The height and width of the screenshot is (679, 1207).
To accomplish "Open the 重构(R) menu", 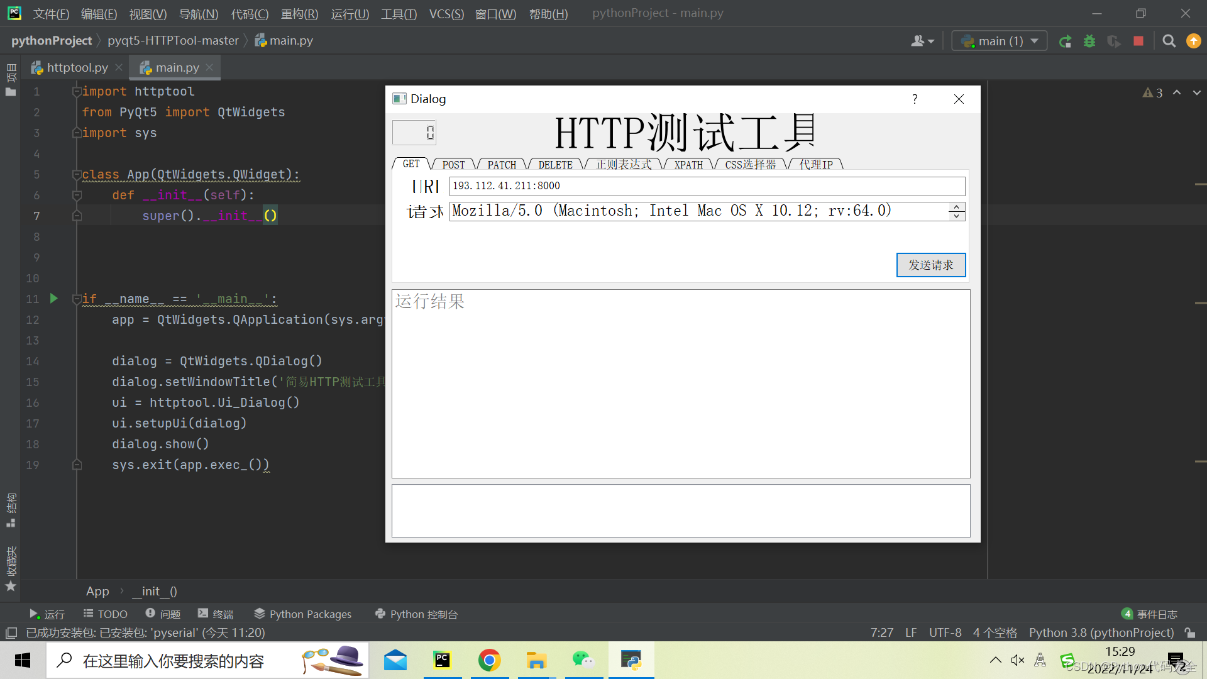I will [x=299, y=14].
